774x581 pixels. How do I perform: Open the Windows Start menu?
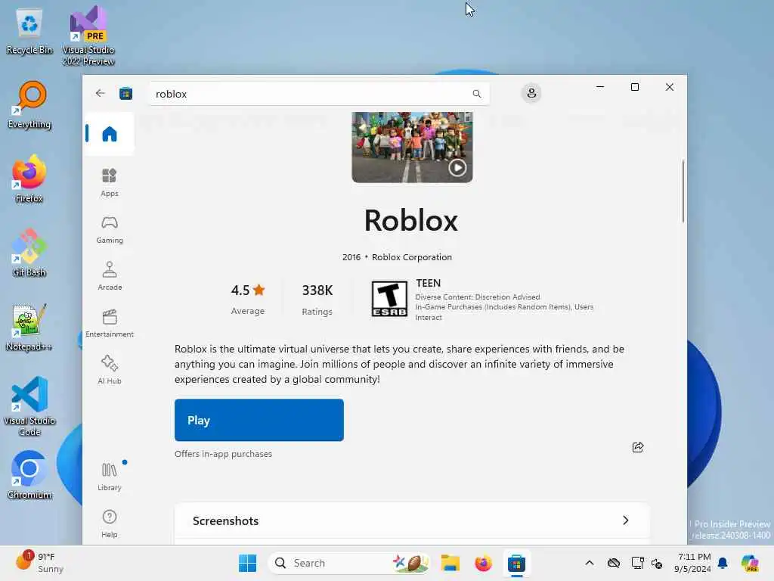pos(247,563)
